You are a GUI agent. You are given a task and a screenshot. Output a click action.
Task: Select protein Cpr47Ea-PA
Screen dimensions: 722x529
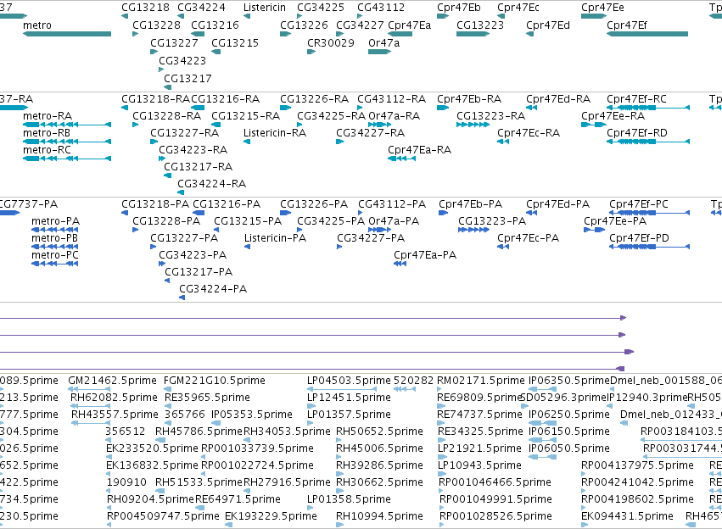click(x=400, y=264)
